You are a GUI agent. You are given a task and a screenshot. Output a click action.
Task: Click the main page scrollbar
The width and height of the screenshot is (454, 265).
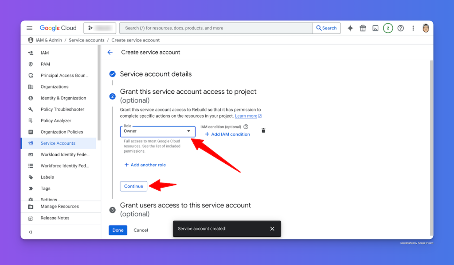coord(431,147)
